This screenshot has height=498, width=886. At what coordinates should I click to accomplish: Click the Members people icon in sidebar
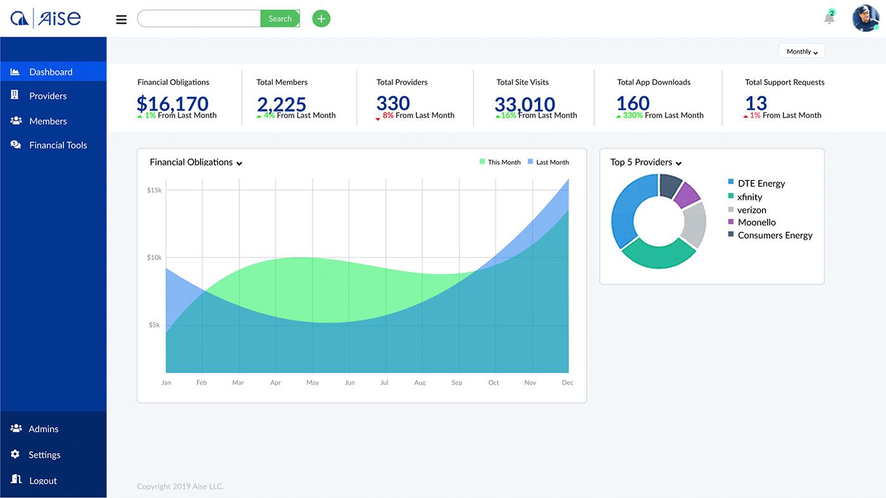pyautogui.click(x=16, y=121)
